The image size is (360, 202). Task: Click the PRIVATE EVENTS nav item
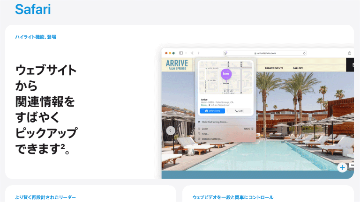click(274, 68)
